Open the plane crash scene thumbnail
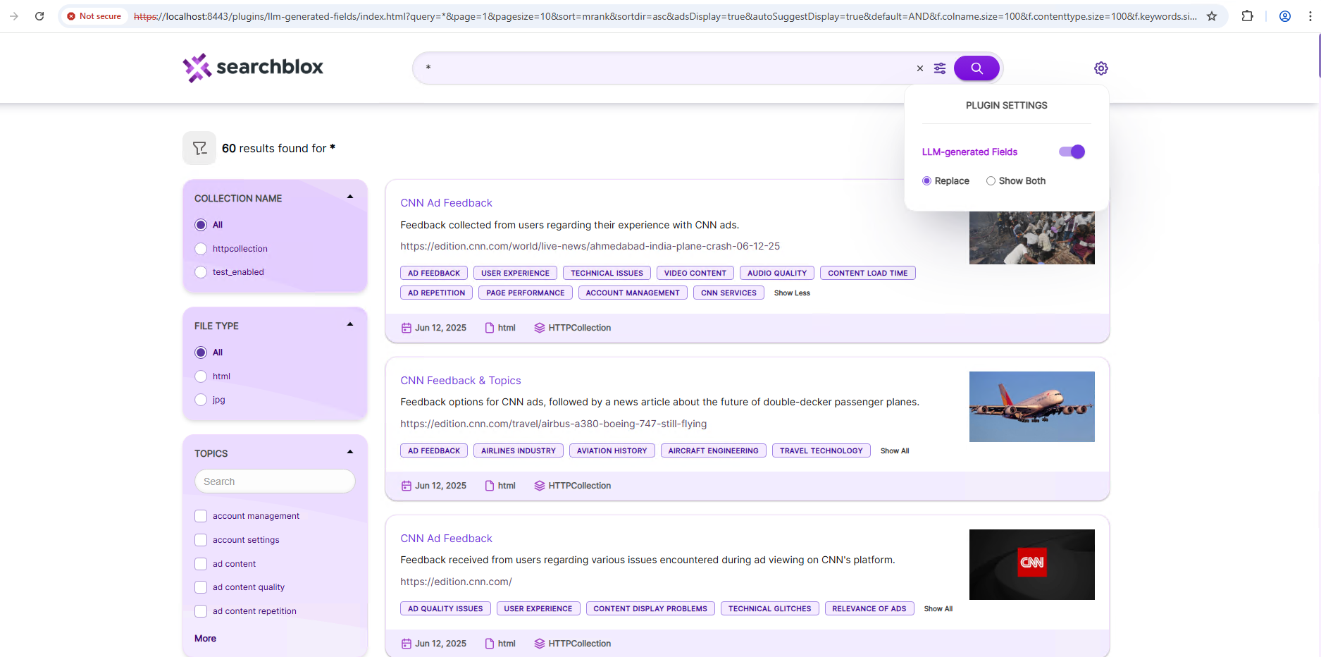This screenshot has width=1321, height=657. tap(1031, 238)
